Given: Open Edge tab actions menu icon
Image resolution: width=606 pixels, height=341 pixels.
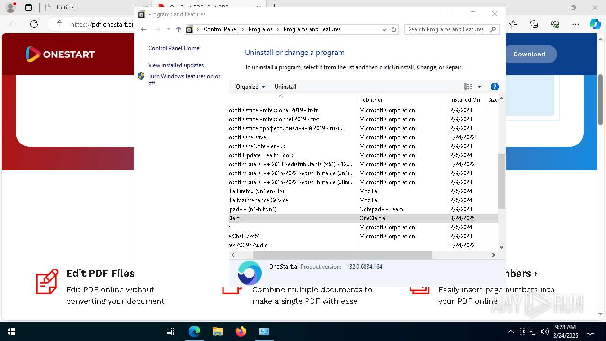Looking at the screenshot, I should coord(28,8).
